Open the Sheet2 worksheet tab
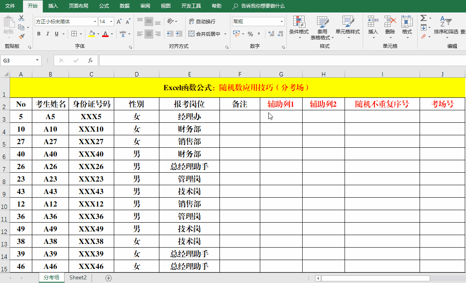This screenshot has width=466, height=283. [78, 278]
